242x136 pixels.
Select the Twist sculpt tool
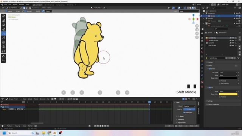point(3,42)
